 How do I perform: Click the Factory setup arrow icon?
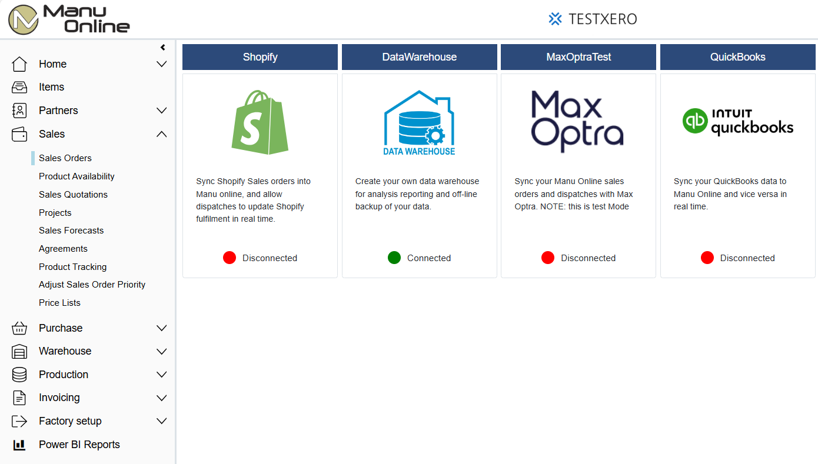coord(19,421)
